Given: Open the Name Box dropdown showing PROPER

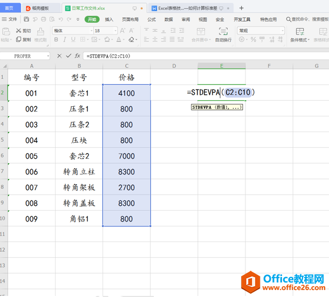Looking at the screenshot, I should [x=48, y=56].
